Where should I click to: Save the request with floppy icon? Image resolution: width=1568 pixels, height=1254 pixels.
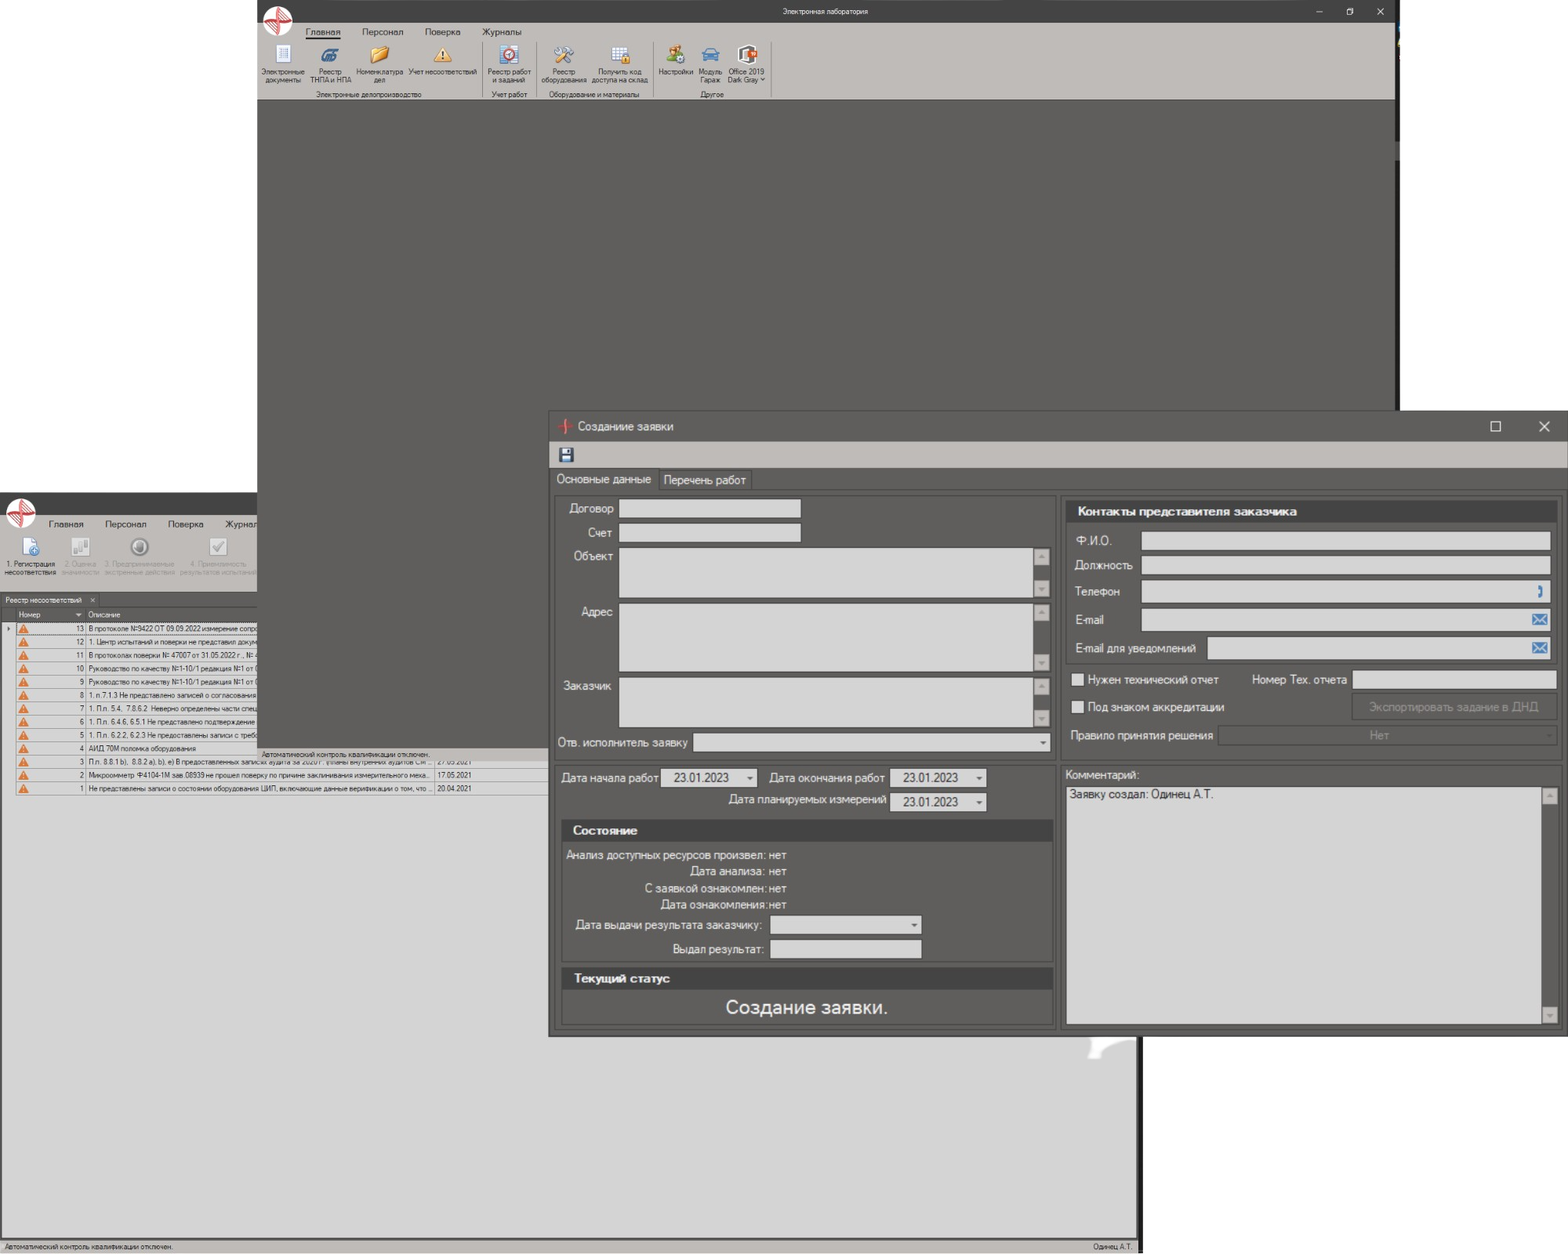point(566,455)
